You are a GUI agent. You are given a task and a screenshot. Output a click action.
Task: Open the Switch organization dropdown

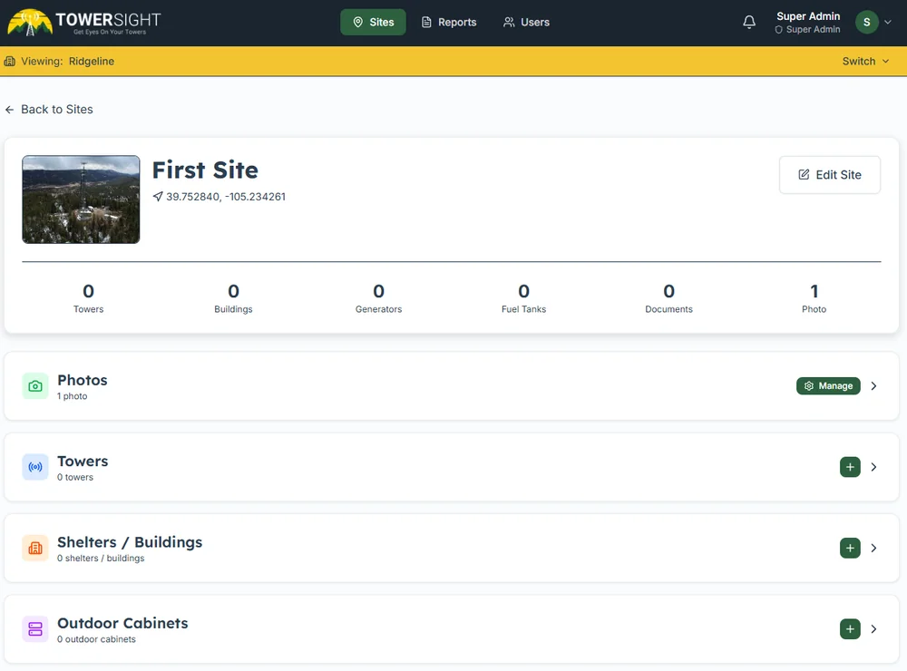pos(865,62)
